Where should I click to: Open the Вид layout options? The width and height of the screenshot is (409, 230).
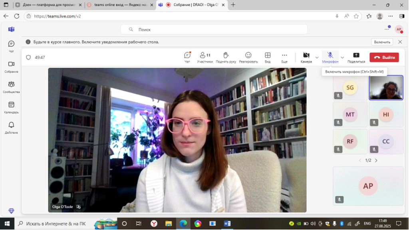pyautogui.click(x=268, y=57)
